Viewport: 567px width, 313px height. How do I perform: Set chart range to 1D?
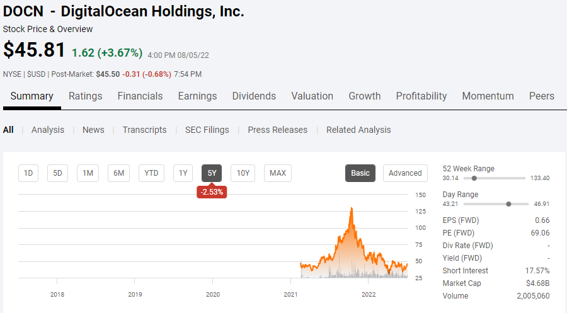click(x=28, y=173)
